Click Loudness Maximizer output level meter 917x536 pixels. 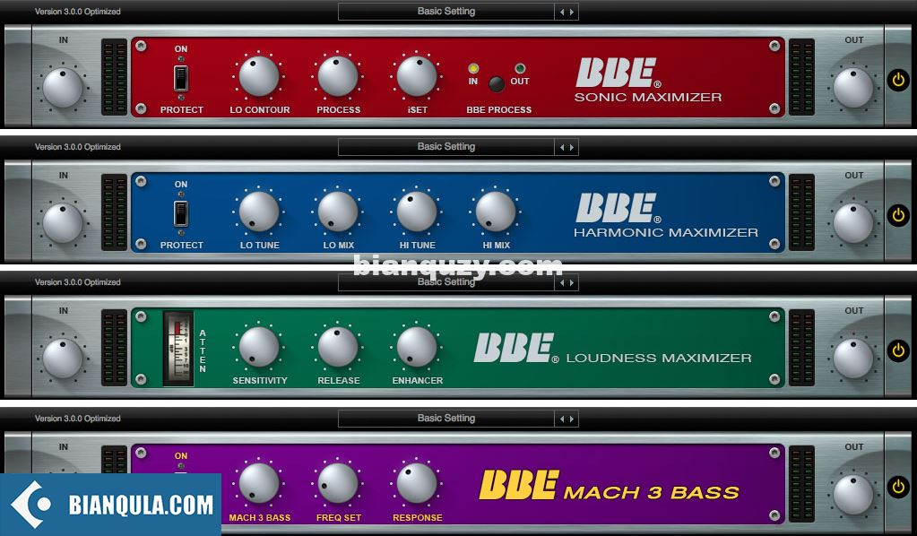click(801, 348)
